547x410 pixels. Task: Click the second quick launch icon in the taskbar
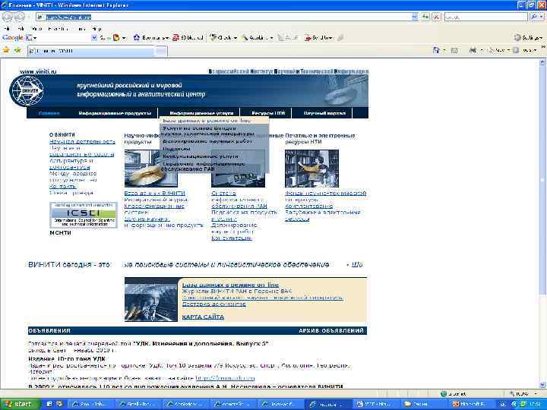(59, 404)
